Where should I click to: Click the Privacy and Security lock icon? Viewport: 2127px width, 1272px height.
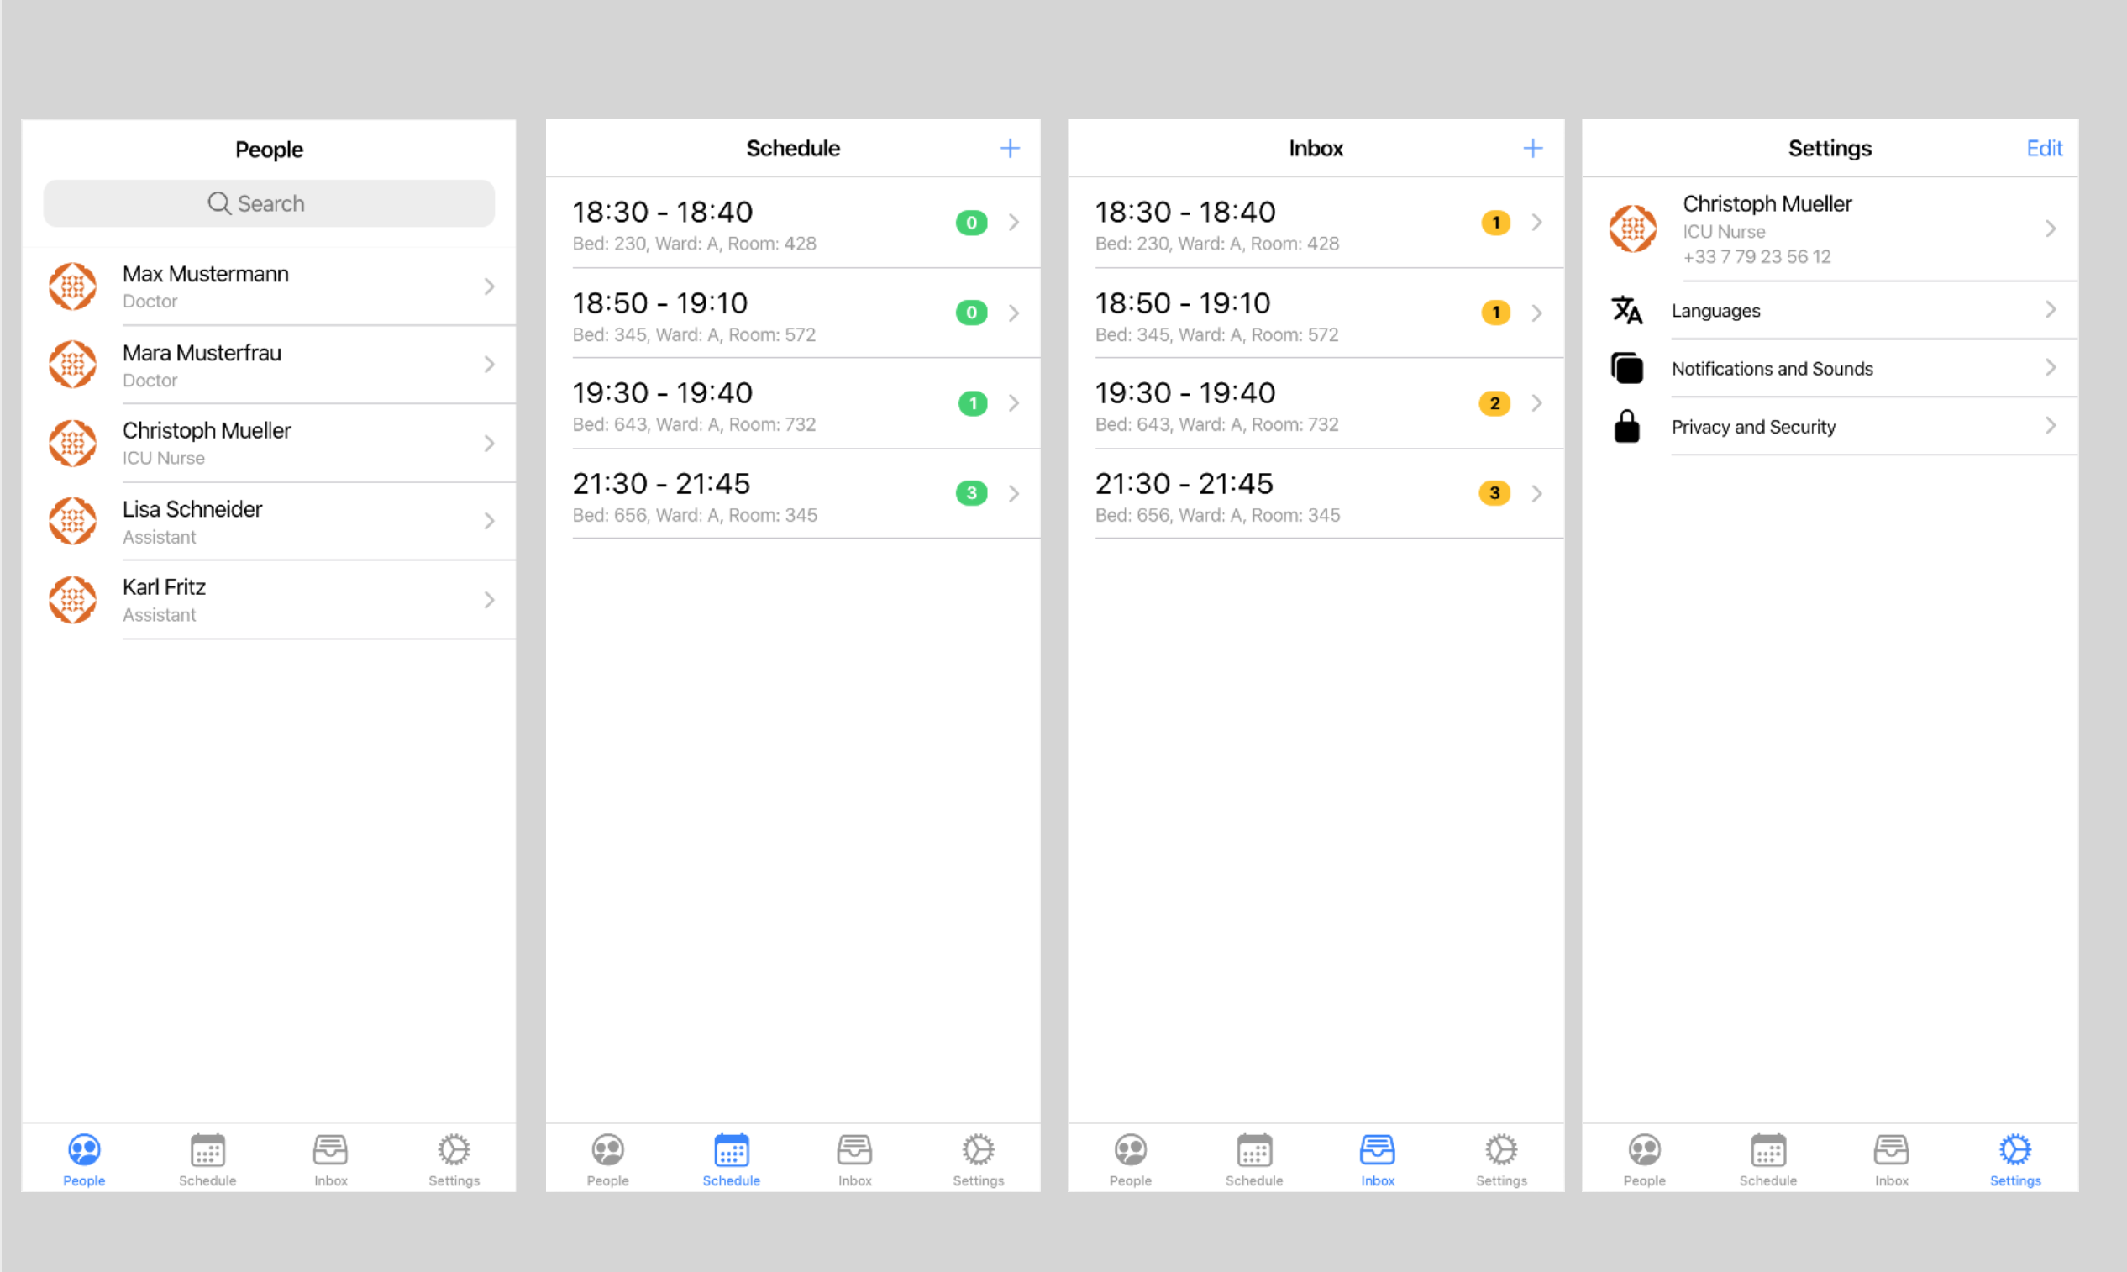[x=1625, y=426]
